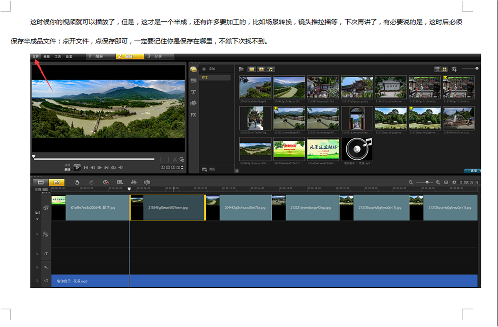Play the preview video
The image size is (498, 327).
pos(77,167)
